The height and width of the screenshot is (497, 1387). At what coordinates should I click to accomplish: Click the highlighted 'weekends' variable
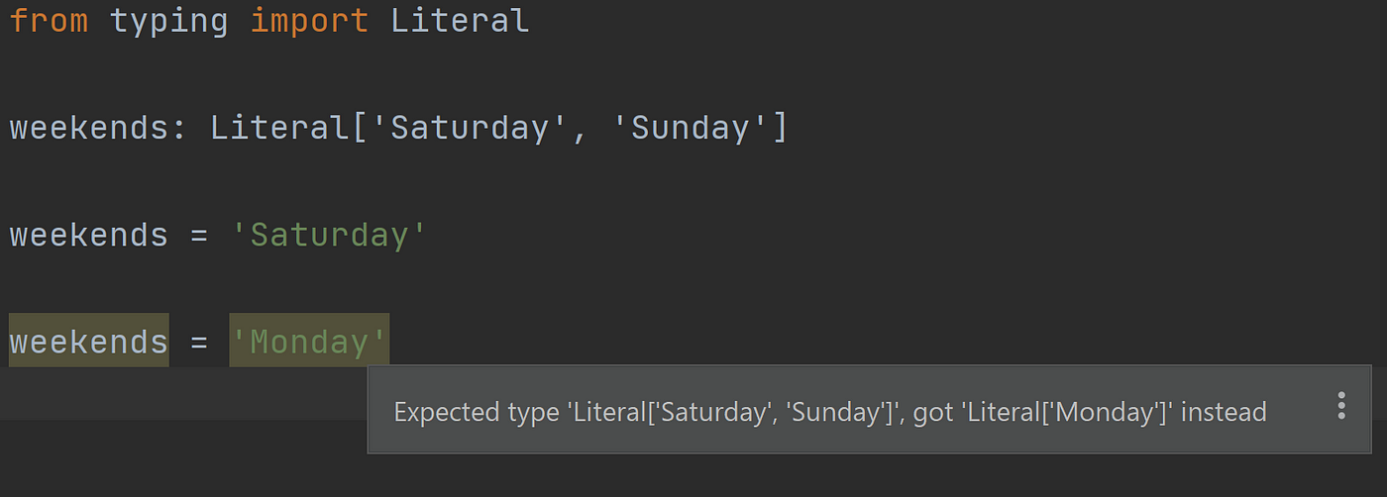point(88,342)
